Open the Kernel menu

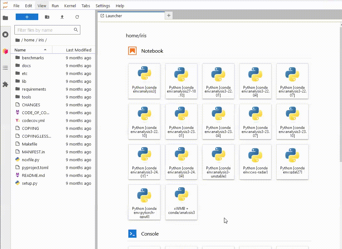70,6
